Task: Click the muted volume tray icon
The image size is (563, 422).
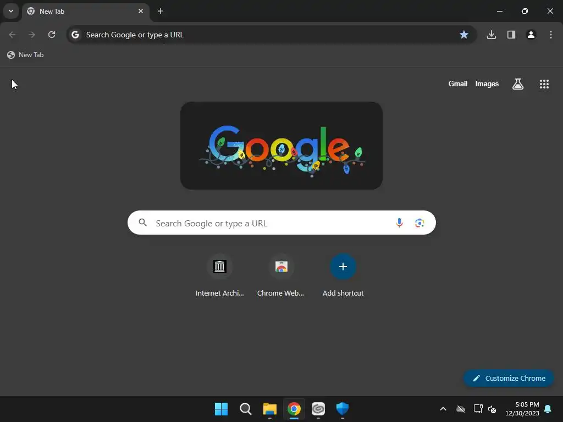Action: 492,409
